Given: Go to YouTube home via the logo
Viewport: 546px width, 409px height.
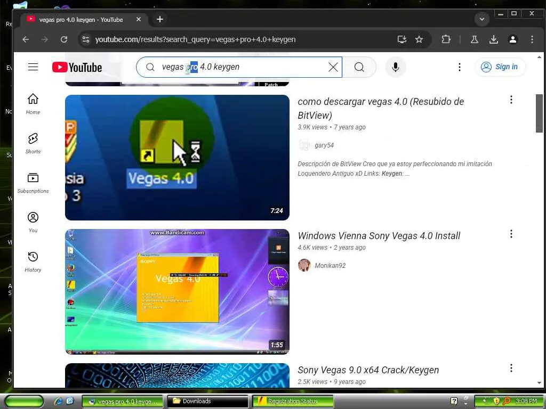Looking at the screenshot, I should click(x=77, y=67).
